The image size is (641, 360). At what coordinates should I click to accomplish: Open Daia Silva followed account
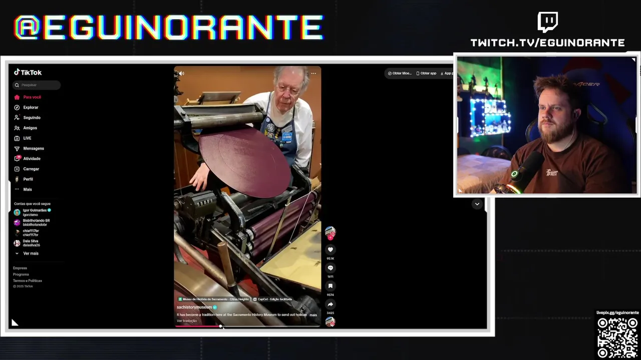point(27,243)
